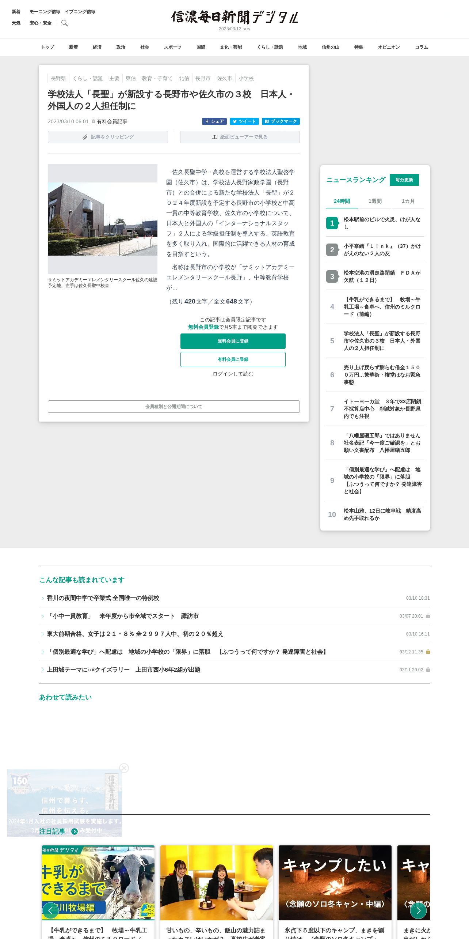Image resolution: width=469 pixels, height=939 pixels.
Task: Open 天気 header link
Action: 16,23
